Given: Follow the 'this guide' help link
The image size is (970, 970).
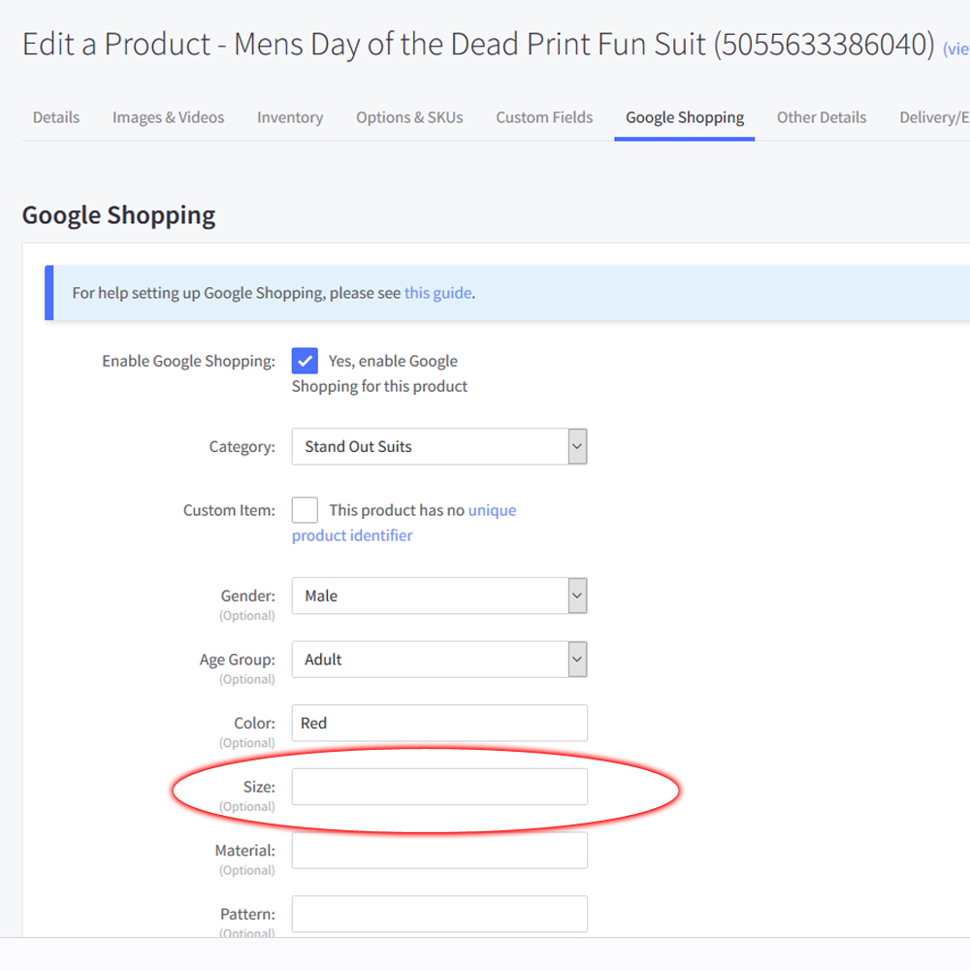Looking at the screenshot, I should pyautogui.click(x=437, y=293).
